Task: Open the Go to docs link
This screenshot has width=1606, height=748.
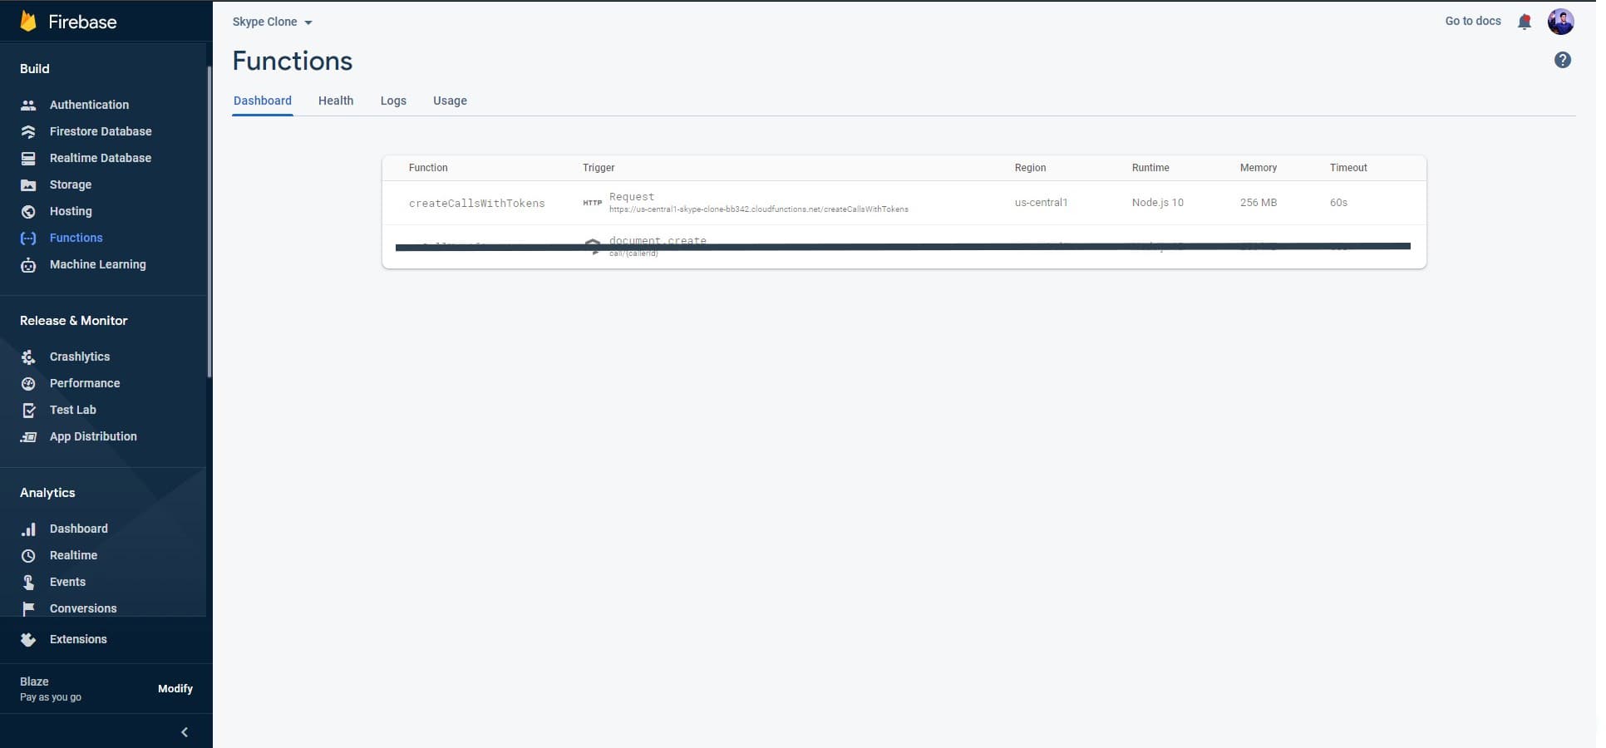Action: tap(1472, 22)
